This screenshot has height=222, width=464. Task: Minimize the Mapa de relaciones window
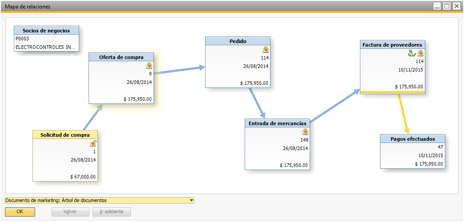point(437,6)
